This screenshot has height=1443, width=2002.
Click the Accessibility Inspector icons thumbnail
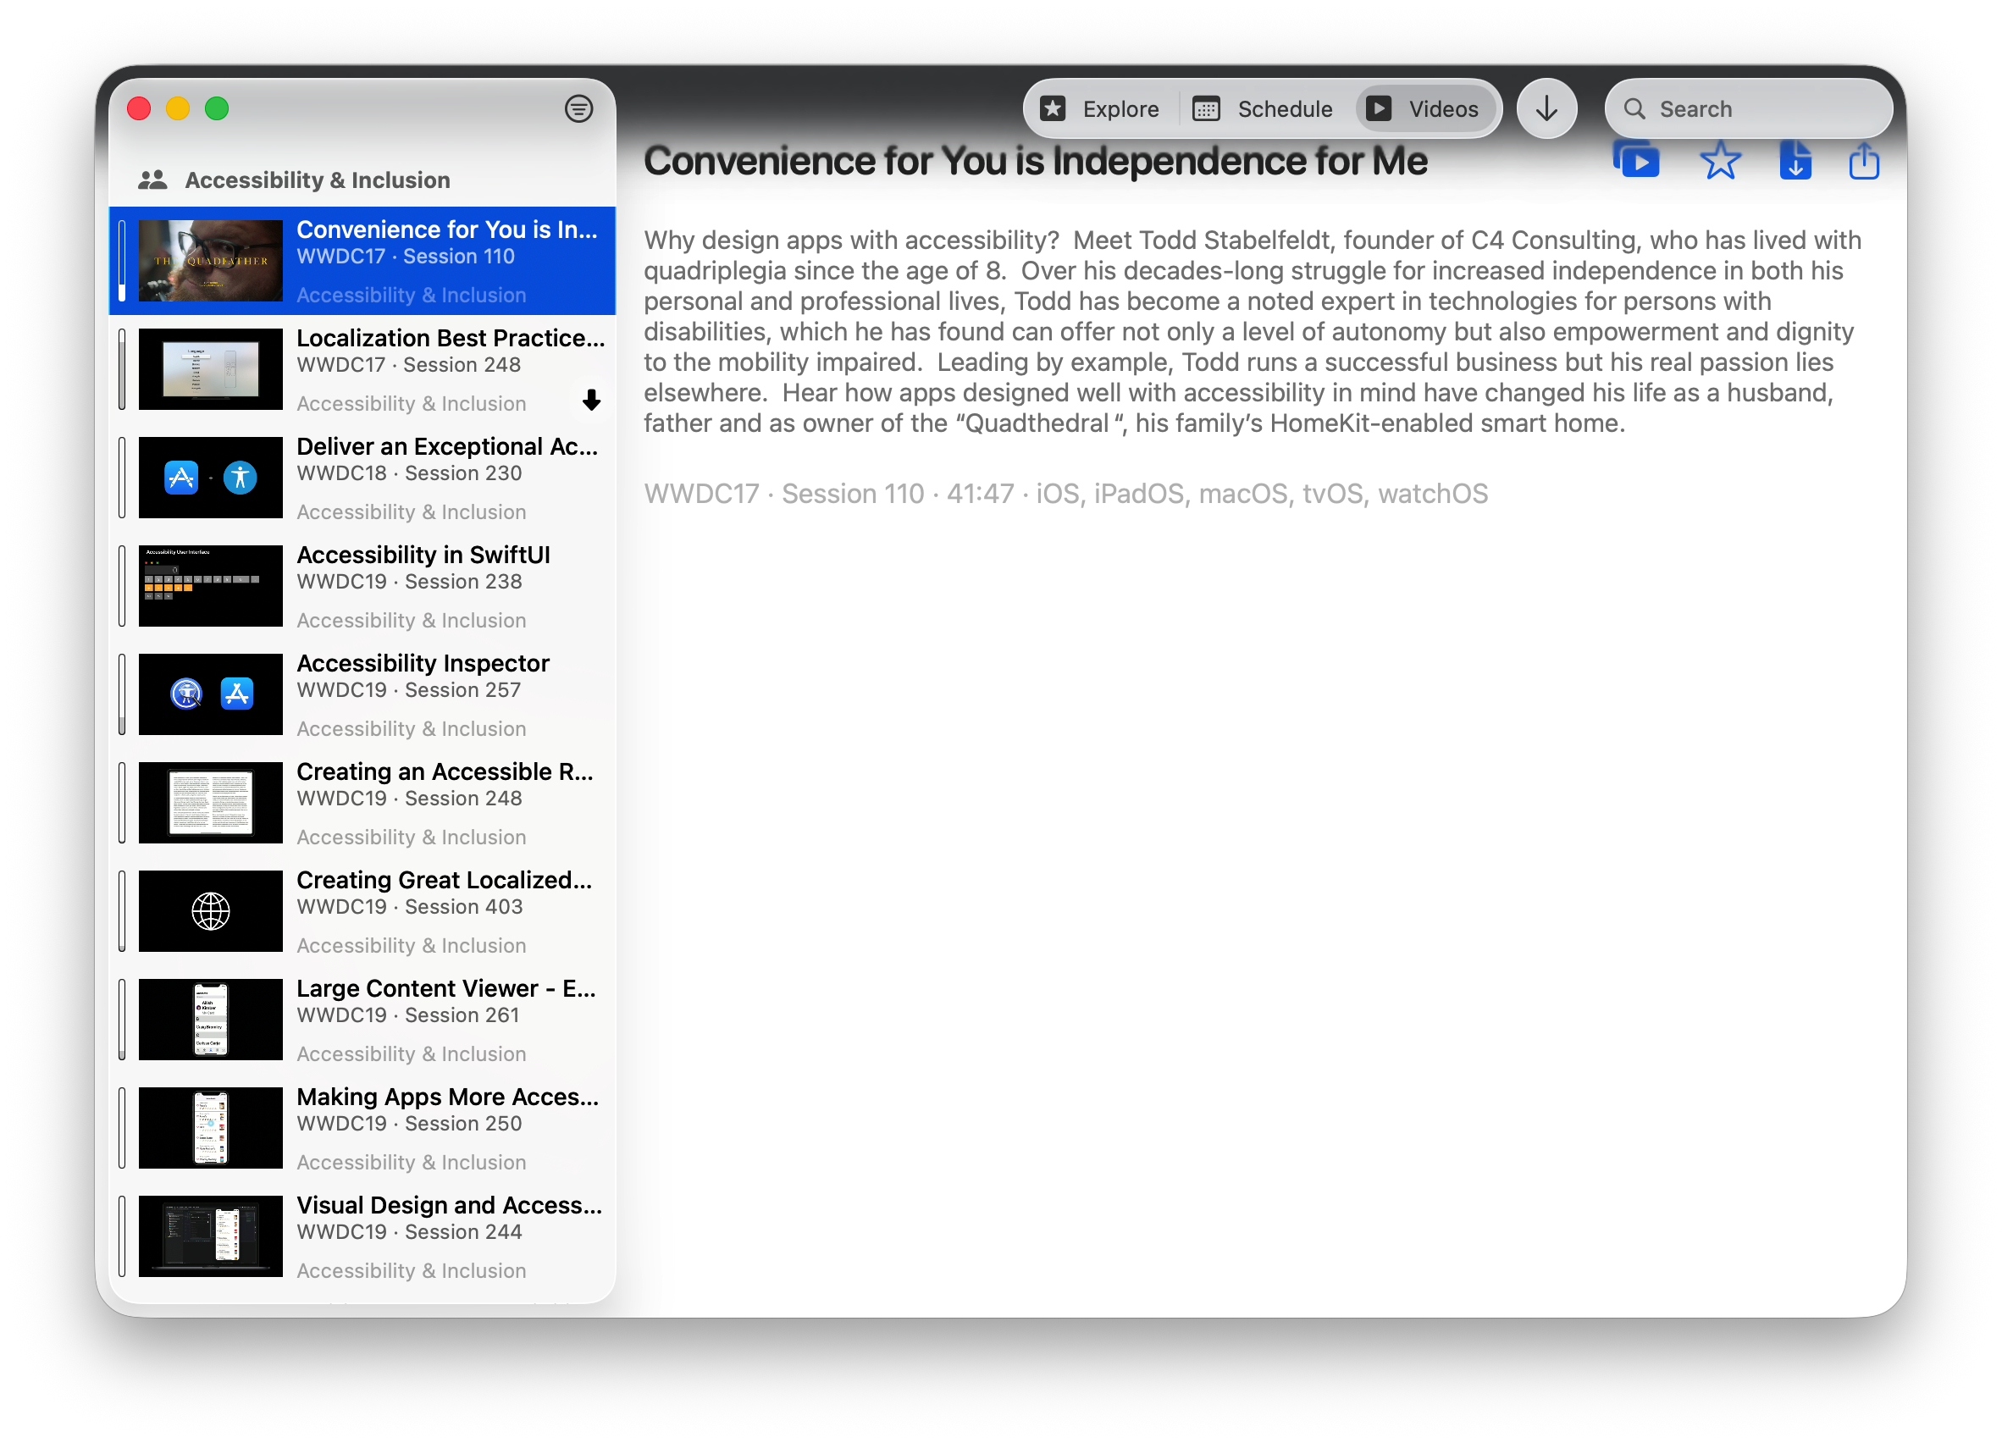(x=210, y=694)
